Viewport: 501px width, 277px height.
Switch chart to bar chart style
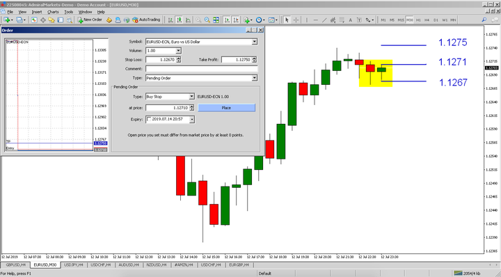coord(170,19)
